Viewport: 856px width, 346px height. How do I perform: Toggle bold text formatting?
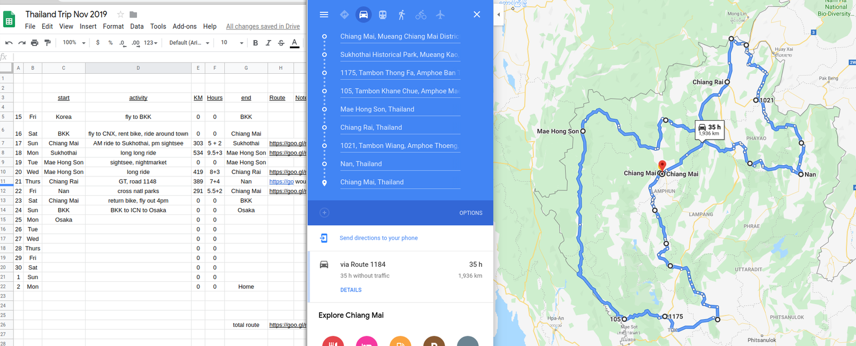tap(255, 43)
